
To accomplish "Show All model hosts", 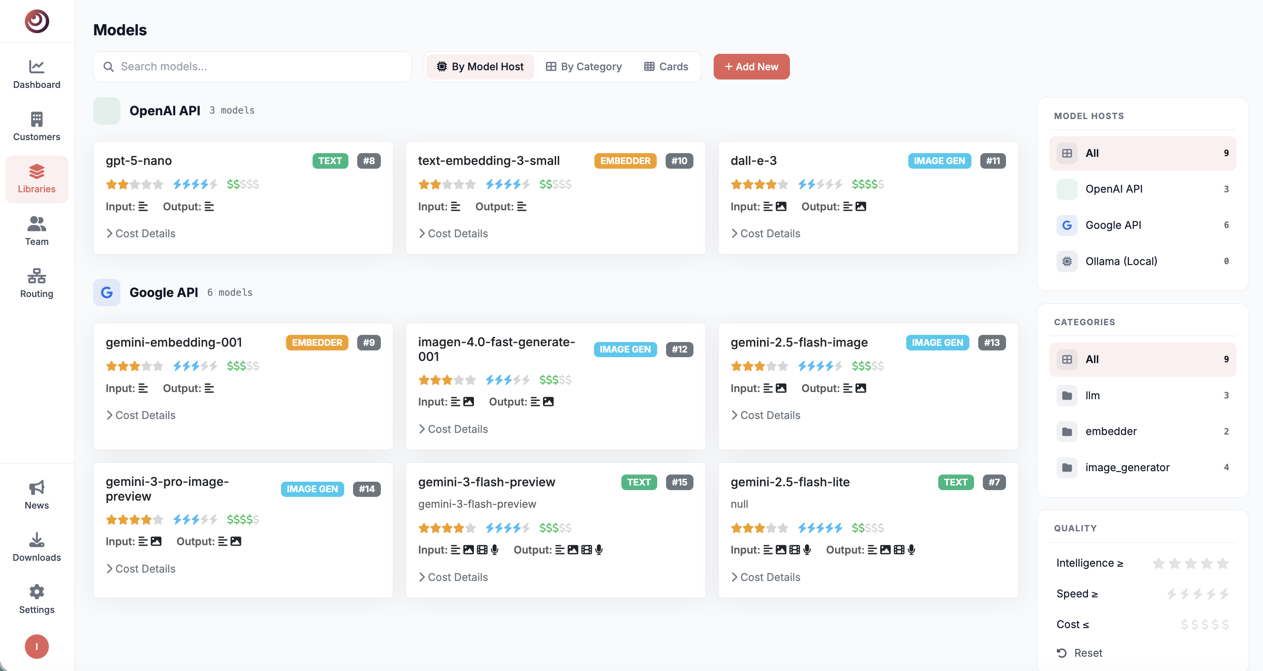I will click(1143, 153).
